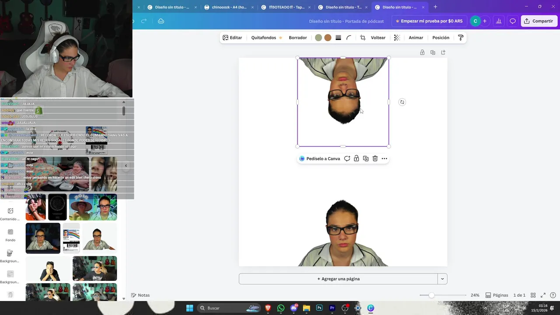The image size is (560, 315).
Task: Collapse the side panel with the arrow handle
Action: click(x=126, y=166)
